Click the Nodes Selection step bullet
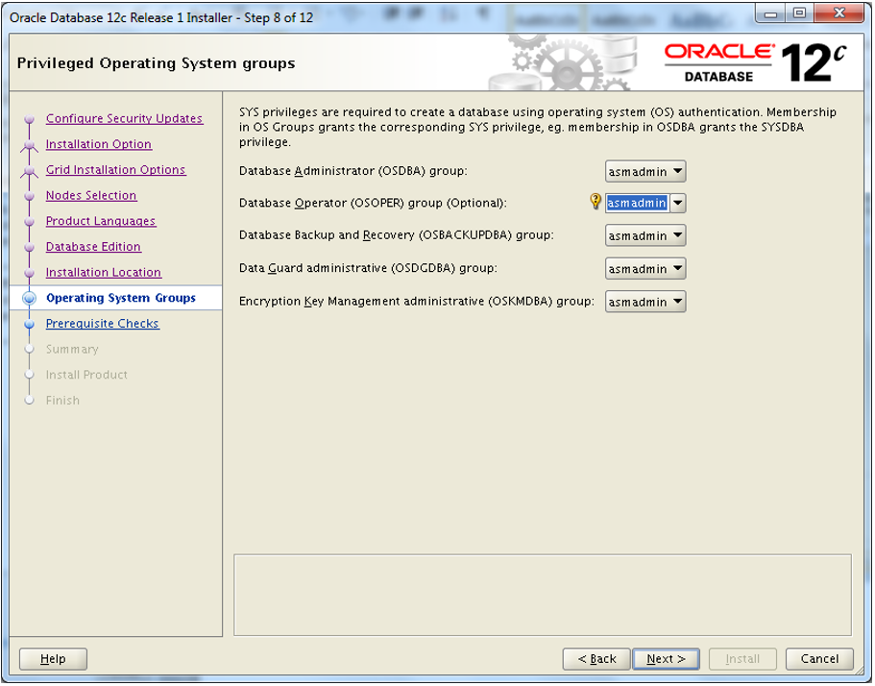Image resolution: width=875 pixels, height=686 pixels. (x=29, y=196)
